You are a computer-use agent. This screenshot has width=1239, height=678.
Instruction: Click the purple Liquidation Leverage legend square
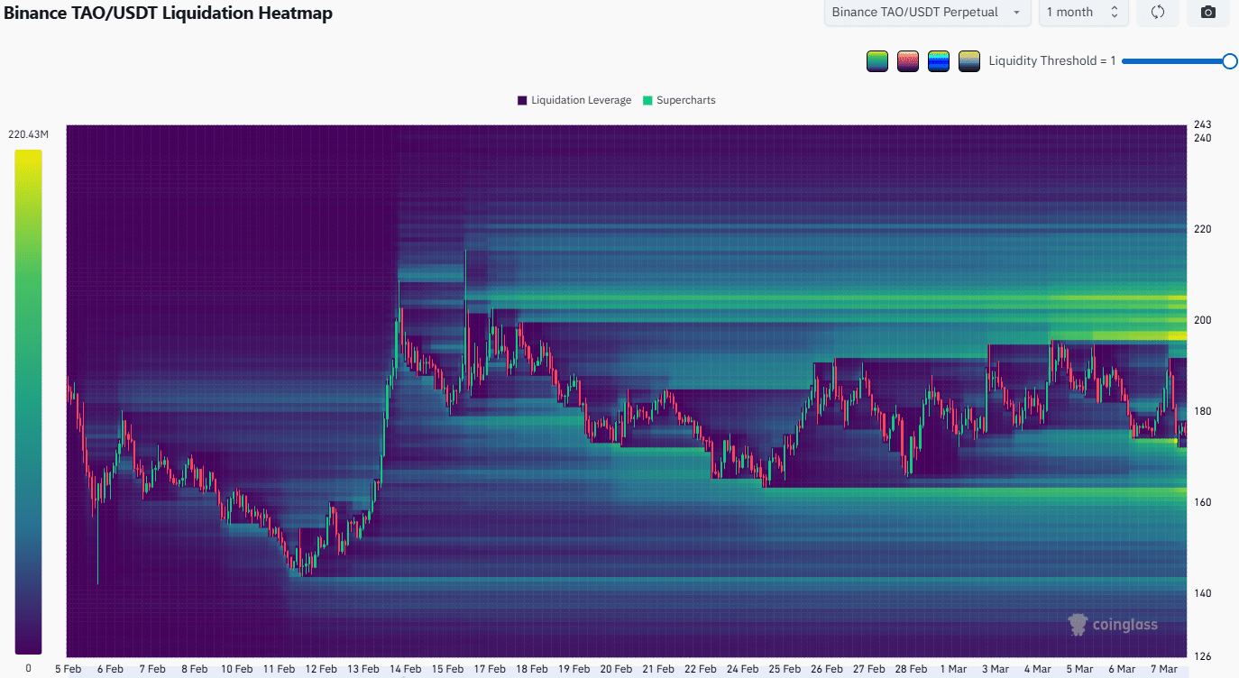pyautogui.click(x=522, y=100)
